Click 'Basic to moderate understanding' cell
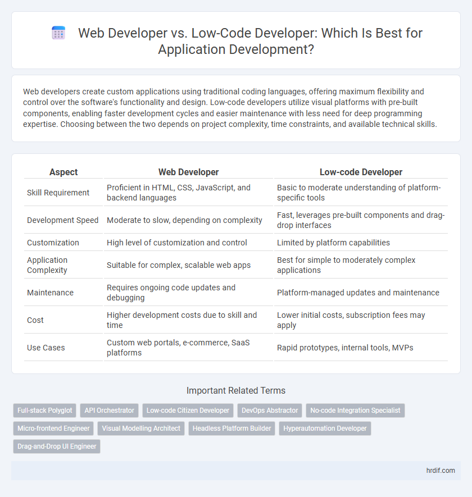This screenshot has width=472, height=497. [361, 193]
